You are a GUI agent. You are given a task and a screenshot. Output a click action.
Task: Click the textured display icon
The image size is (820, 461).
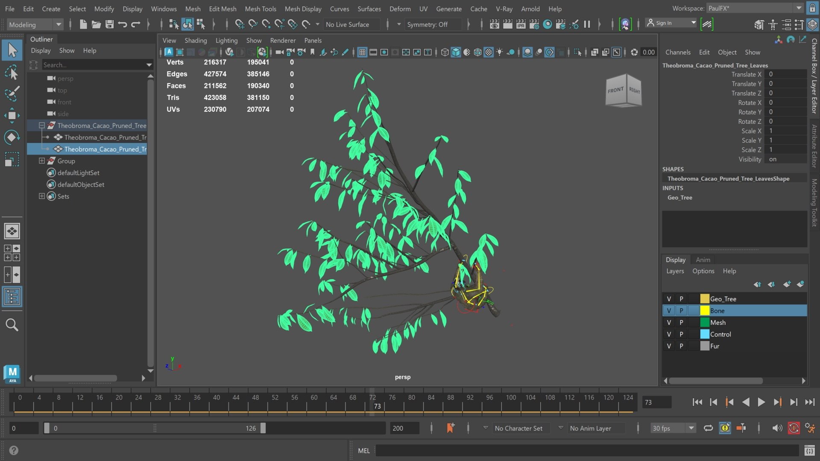pyautogui.click(x=489, y=52)
